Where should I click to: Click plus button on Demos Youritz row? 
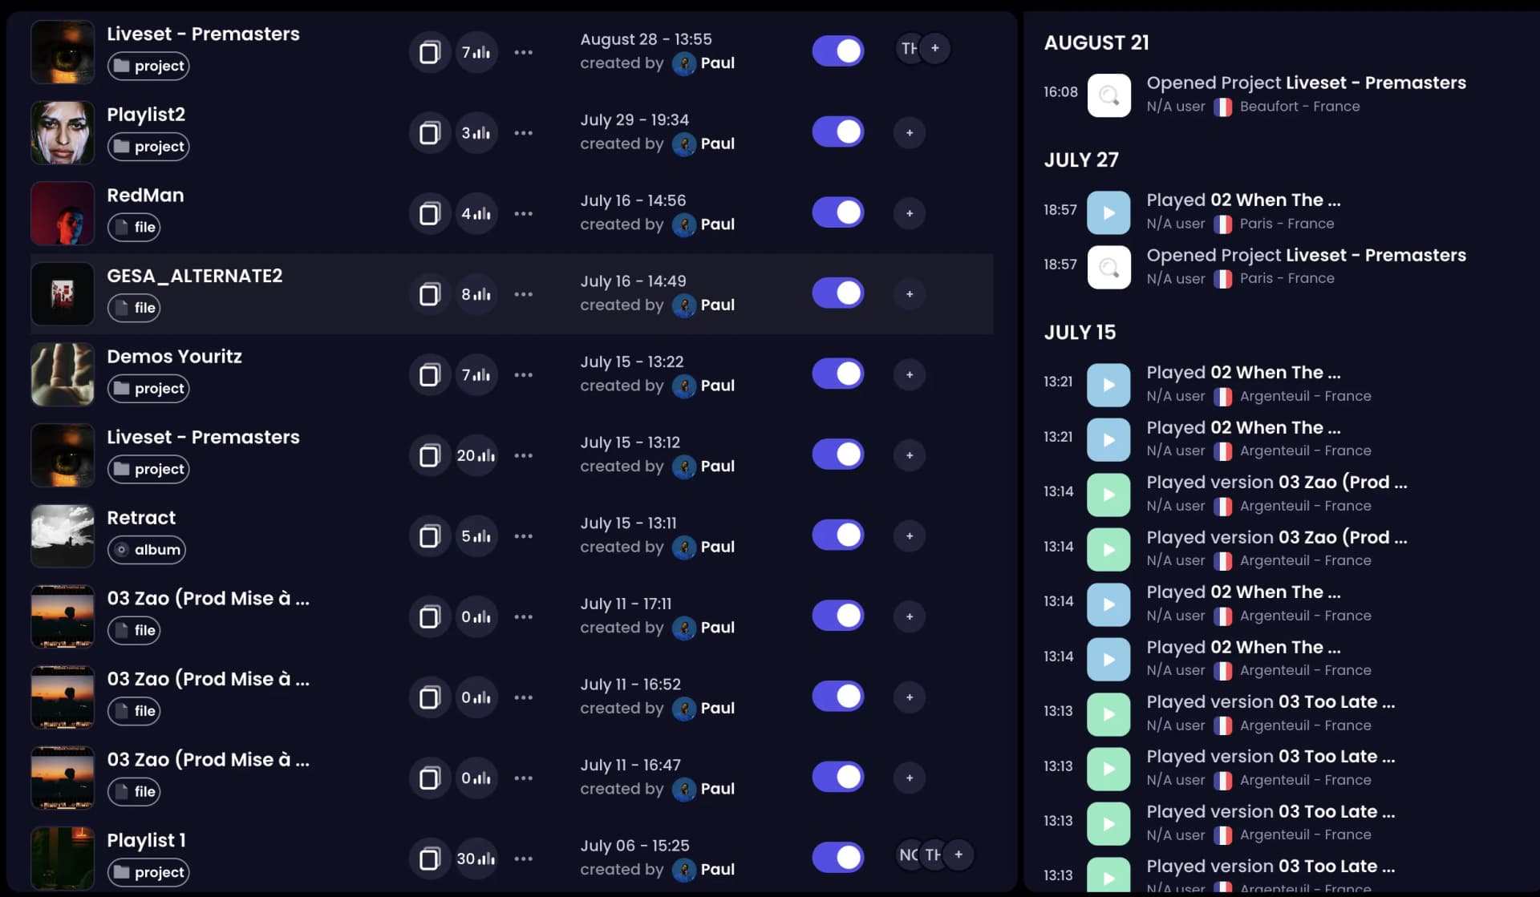coord(909,375)
